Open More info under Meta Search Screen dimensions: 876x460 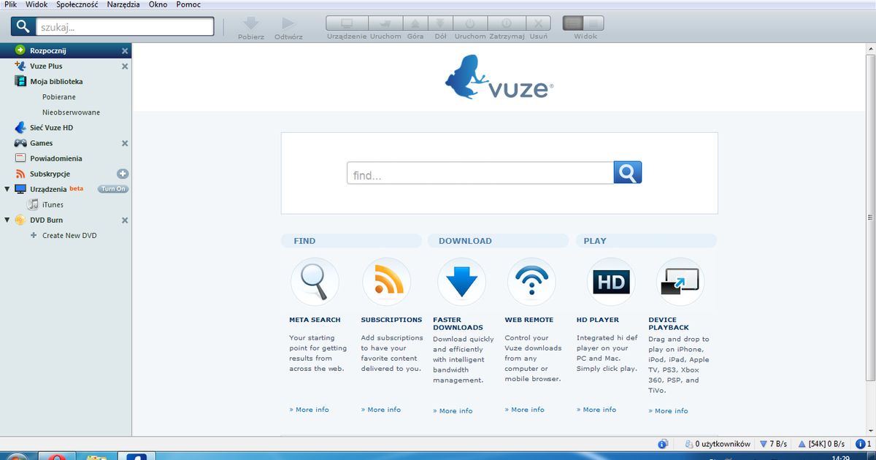point(308,410)
